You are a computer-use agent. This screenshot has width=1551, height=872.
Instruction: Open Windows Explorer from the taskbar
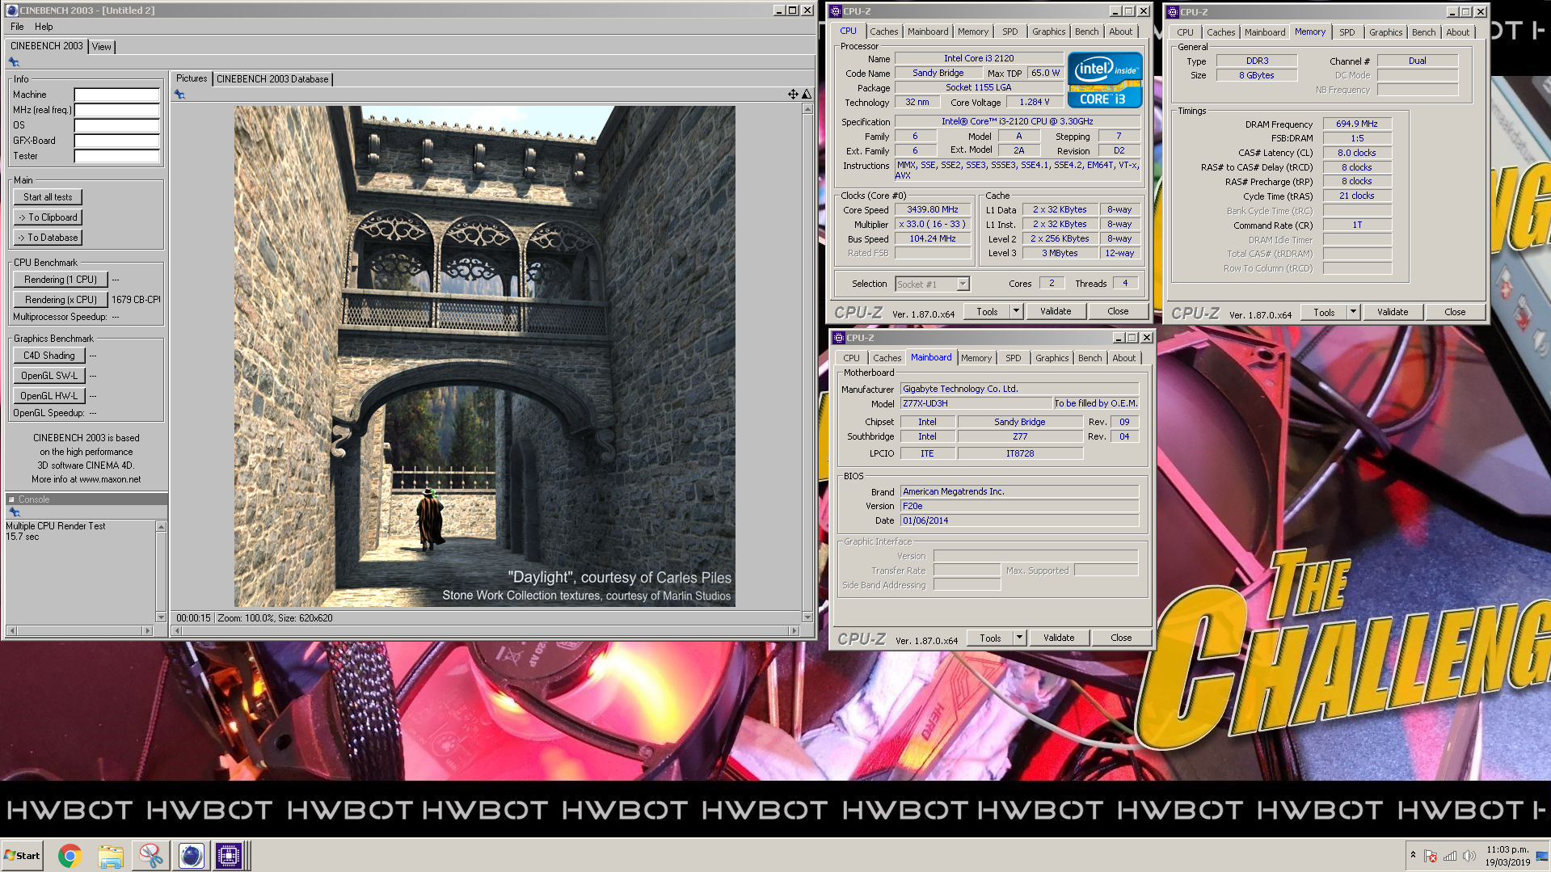111,856
